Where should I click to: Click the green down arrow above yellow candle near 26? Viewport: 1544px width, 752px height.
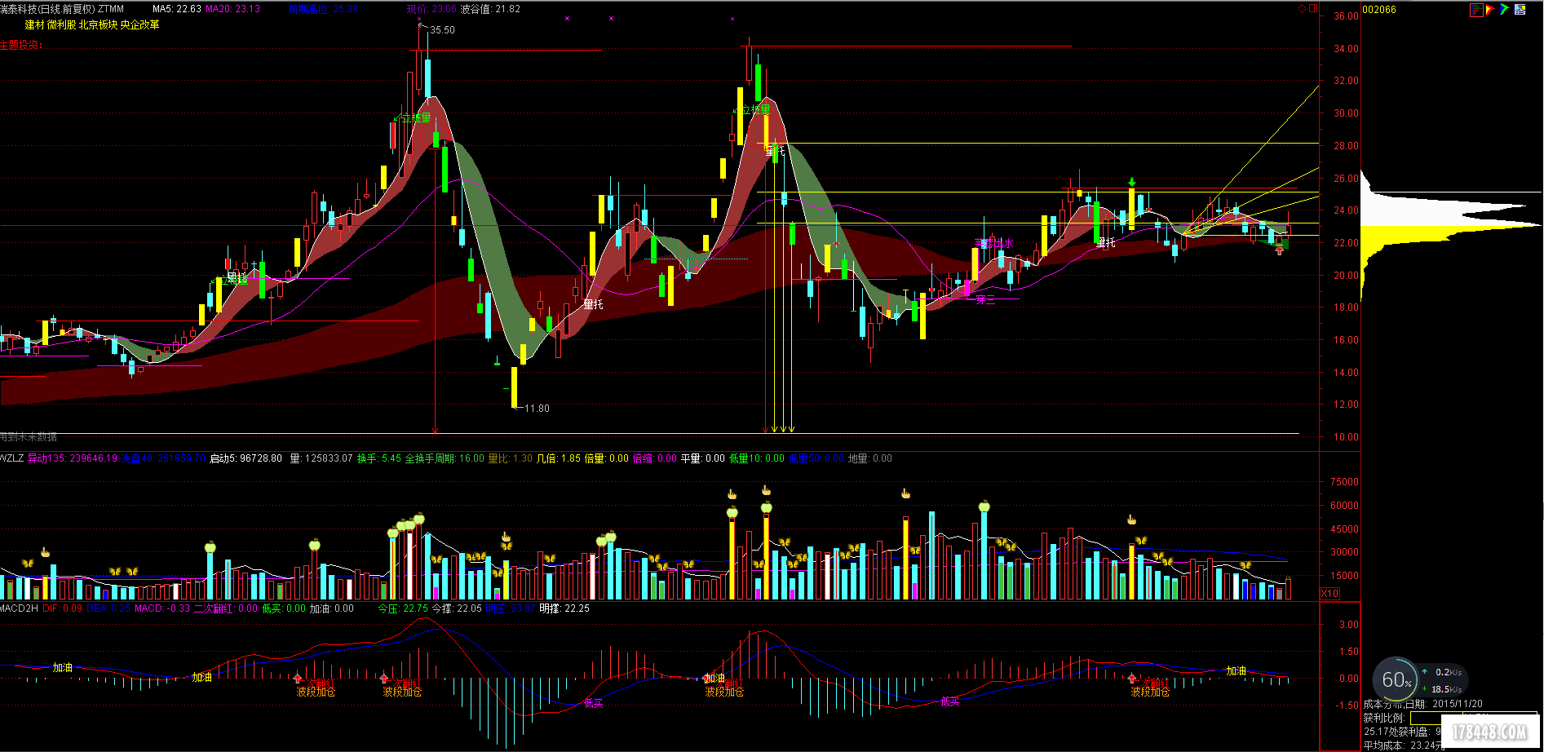[1131, 182]
